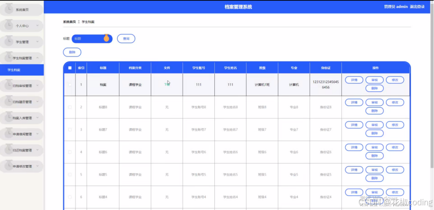Click the icon next to 学生管理

(9, 41)
